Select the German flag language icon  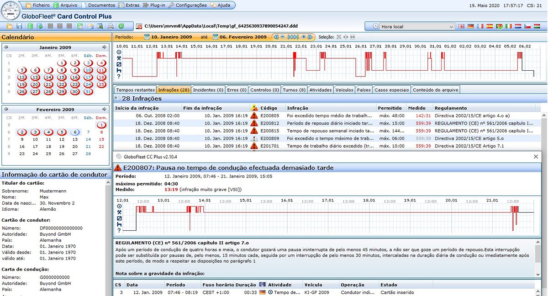471,26
